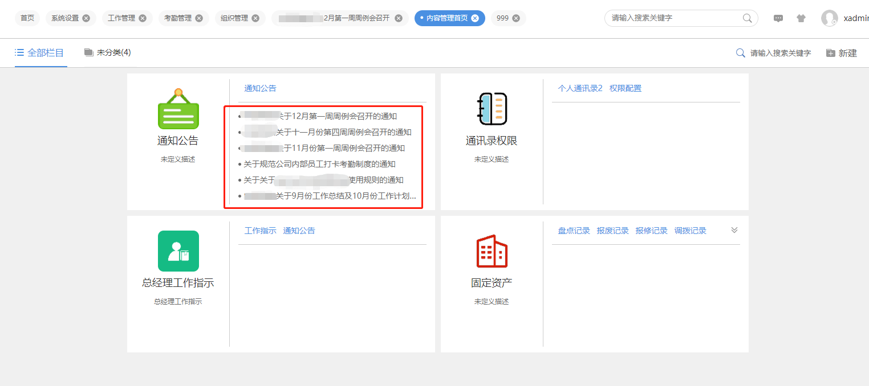This screenshot has width=869, height=386.
Task: Switch to the 首页 tab
Action: pyautogui.click(x=27, y=18)
